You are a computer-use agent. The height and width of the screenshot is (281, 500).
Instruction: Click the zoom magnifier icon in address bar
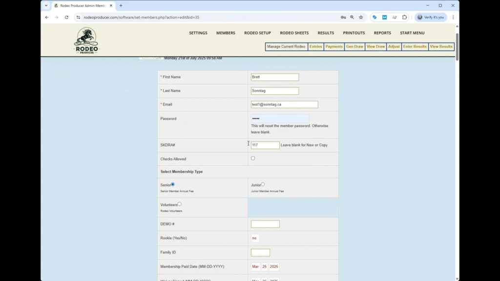[x=352, y=17]
